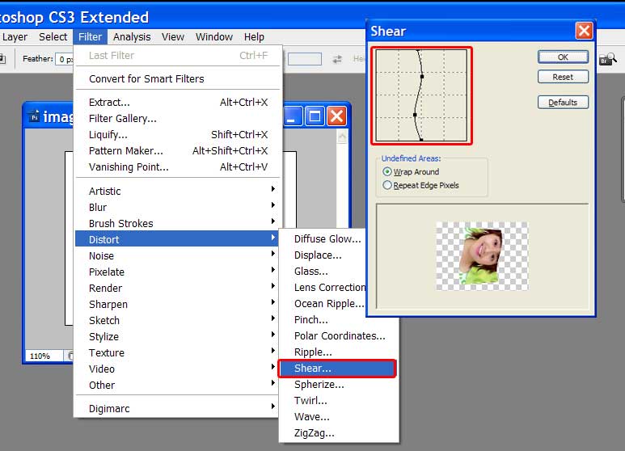Open the Window menu

tap(214, 37)
